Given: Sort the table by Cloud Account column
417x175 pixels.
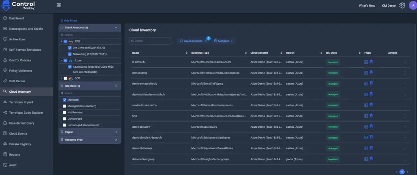Looking at the screenshot, I should pyautogui.click(x=281, y=53).
